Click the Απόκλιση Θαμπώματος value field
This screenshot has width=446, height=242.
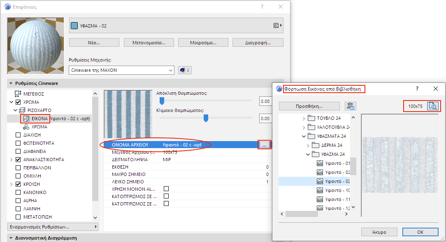tap(265, 101)
